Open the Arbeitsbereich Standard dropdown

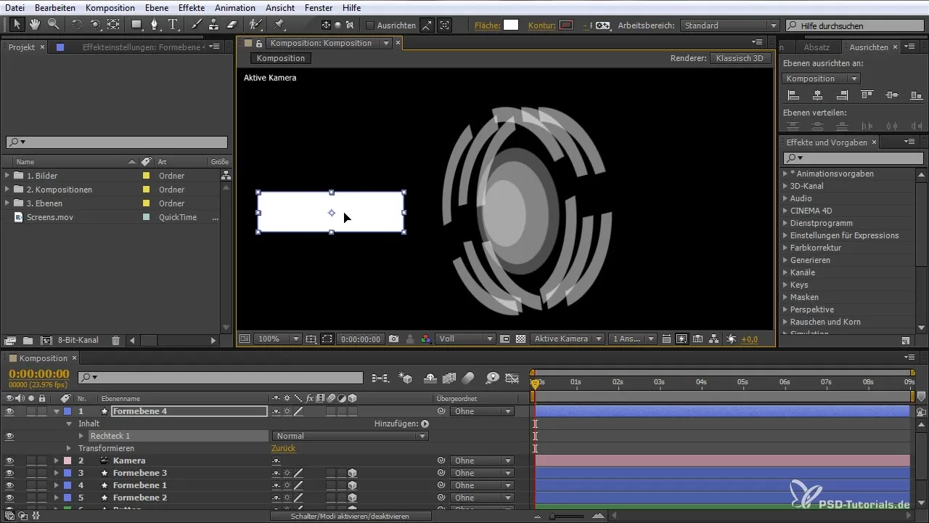(731, 25)
